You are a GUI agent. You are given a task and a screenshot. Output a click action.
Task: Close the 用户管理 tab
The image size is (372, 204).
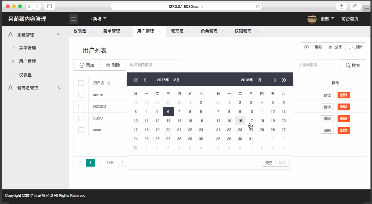tap(159, 31)
